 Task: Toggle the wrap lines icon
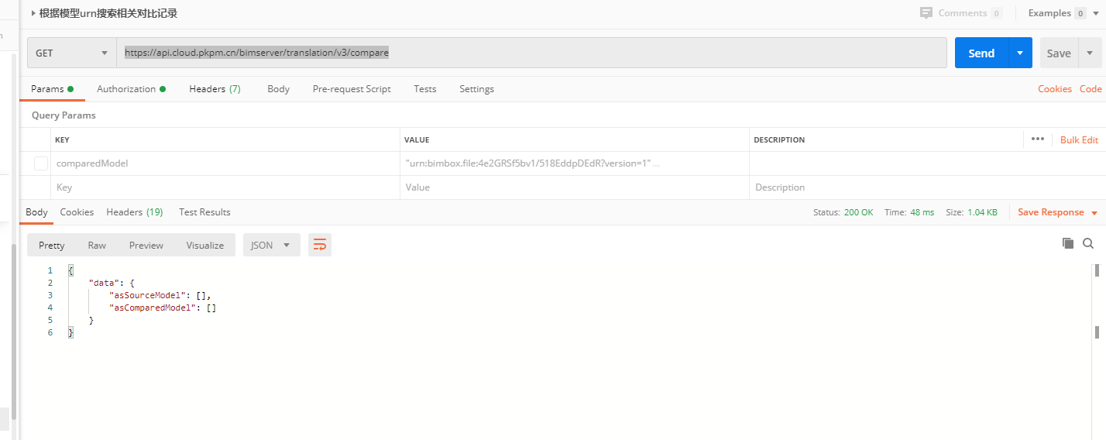(x=320, y=245)
